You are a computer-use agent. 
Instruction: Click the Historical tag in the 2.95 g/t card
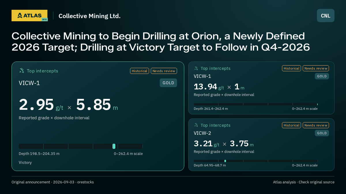[140, 71]
